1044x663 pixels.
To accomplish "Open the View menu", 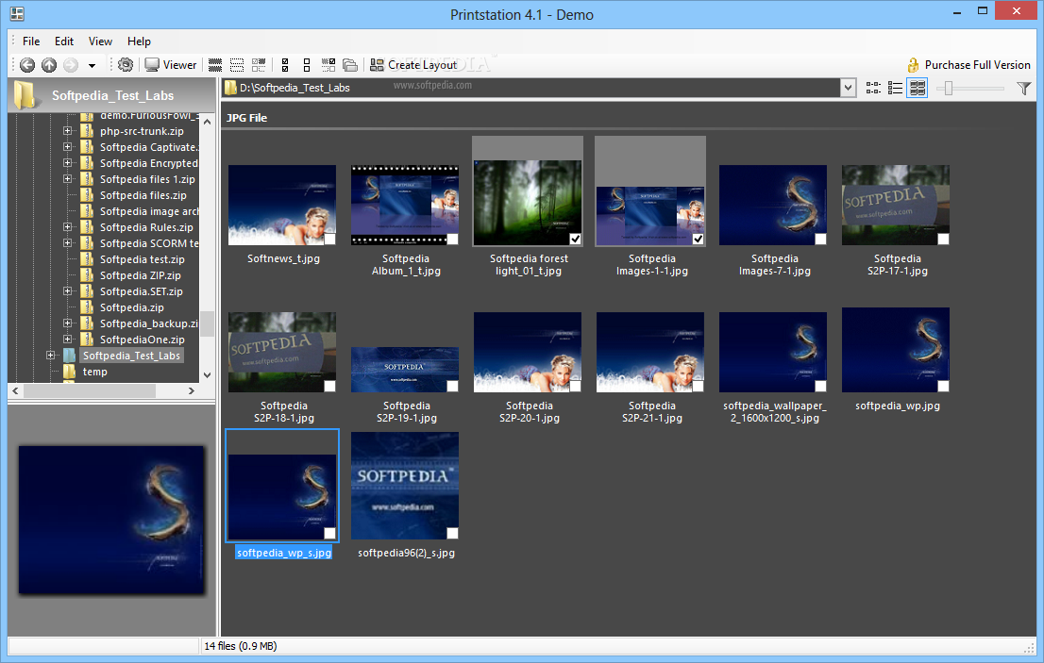I will click(x=101, y=41).
